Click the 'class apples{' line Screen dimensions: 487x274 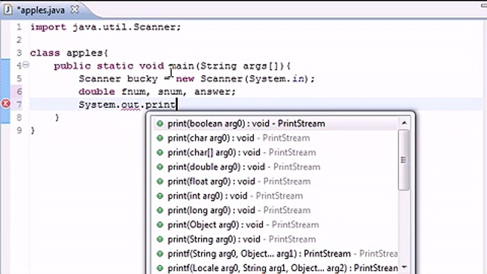[x=69, y=53]
